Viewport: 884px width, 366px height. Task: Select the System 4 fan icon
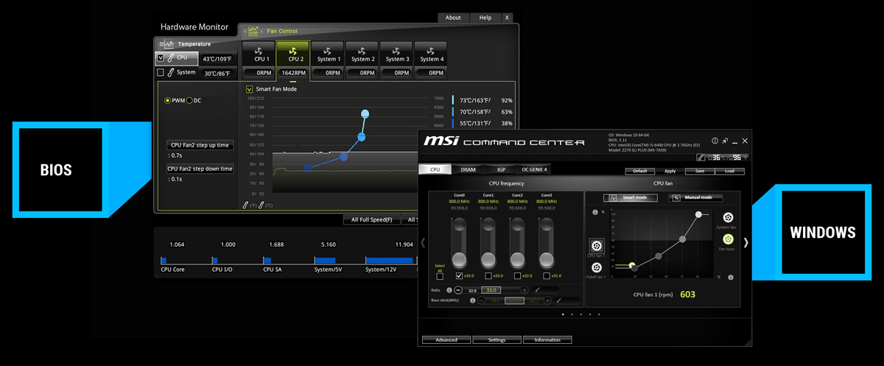click(431, 51)
